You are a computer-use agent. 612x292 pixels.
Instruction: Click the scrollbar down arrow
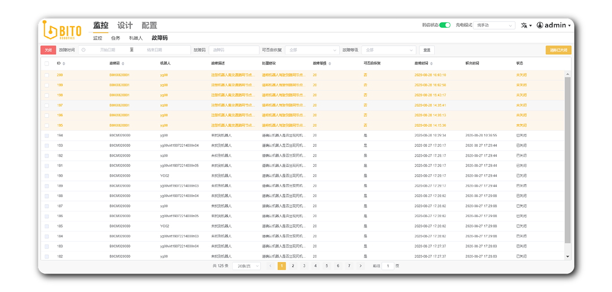568,257
